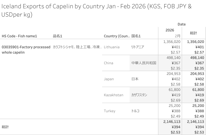
Task: Select the 総計 grand total row label
Action: [5, 127]
